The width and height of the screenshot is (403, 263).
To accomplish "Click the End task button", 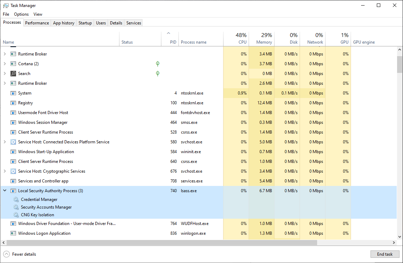I will [x=385, y=254].
